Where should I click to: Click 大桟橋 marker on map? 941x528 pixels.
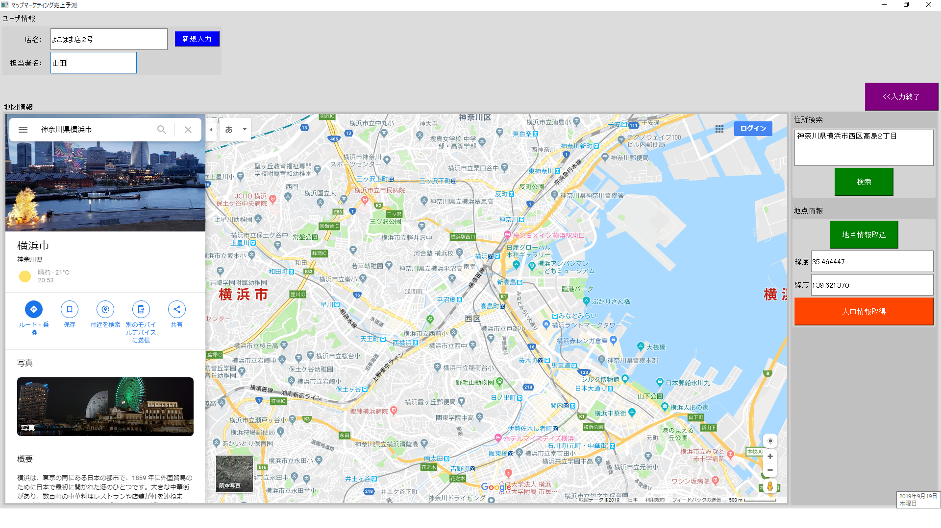[x=641, y=346]
